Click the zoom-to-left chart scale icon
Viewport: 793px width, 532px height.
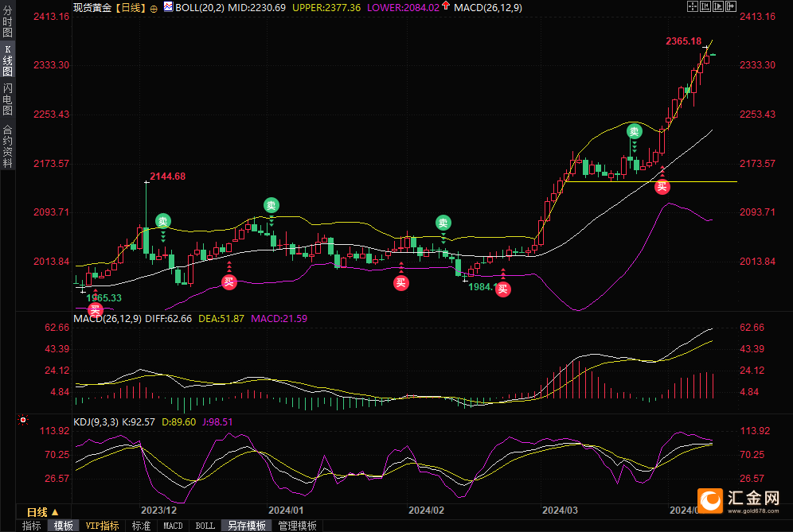point(705,6)
